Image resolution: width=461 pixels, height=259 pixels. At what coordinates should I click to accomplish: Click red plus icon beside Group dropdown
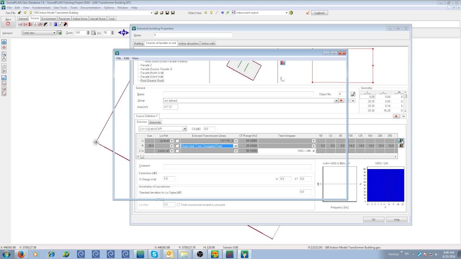[341, 101]
